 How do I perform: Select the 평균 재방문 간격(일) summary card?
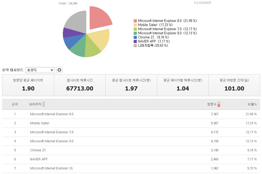[x=234, y=85]
